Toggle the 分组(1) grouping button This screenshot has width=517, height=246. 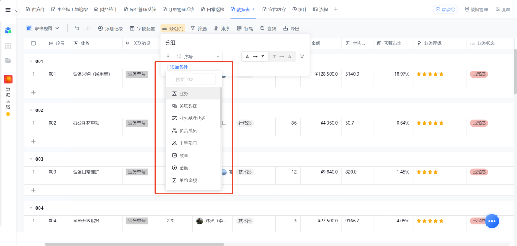click(173, 28)
